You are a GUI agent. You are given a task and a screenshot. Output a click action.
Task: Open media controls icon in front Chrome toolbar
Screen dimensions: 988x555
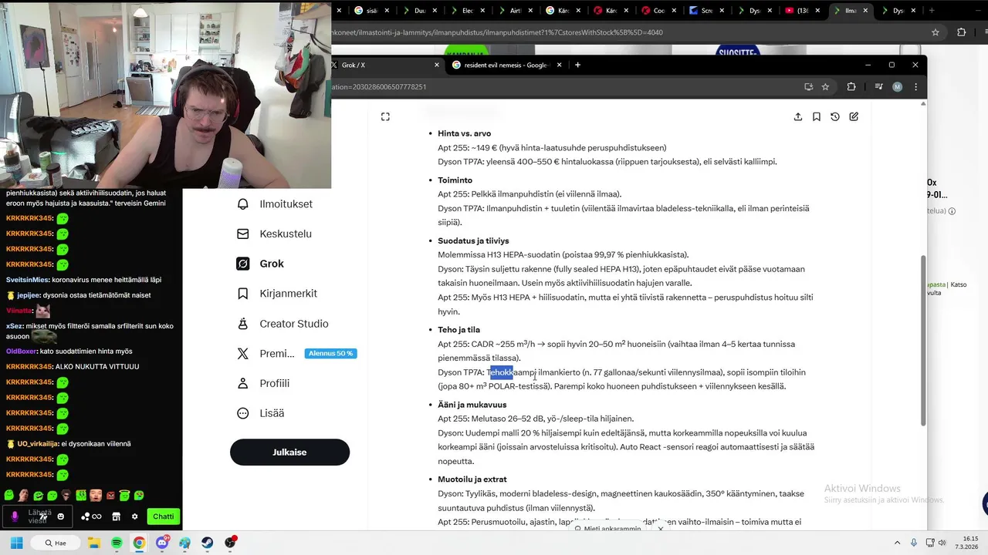pos(878,87)
